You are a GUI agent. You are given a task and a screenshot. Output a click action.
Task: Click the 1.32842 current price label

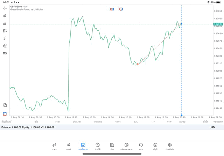point(218,24)
